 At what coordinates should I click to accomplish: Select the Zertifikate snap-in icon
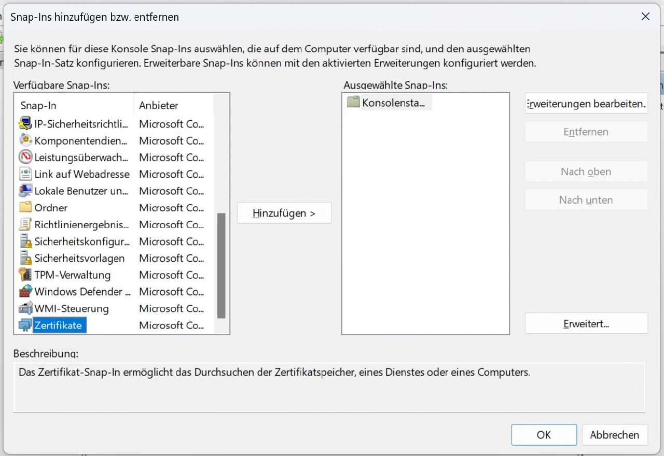tap(25, 325)
